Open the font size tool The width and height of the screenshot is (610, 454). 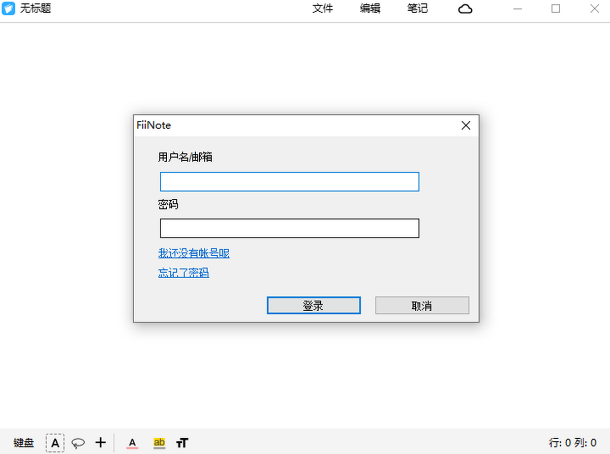182,443
